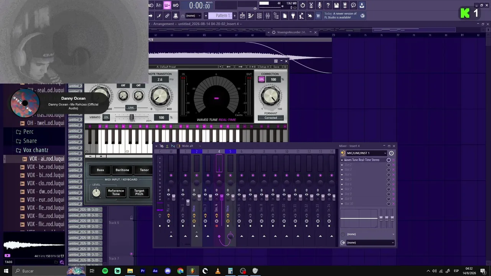Open the mixer output (none) dropdown

[x=370, y=243]
